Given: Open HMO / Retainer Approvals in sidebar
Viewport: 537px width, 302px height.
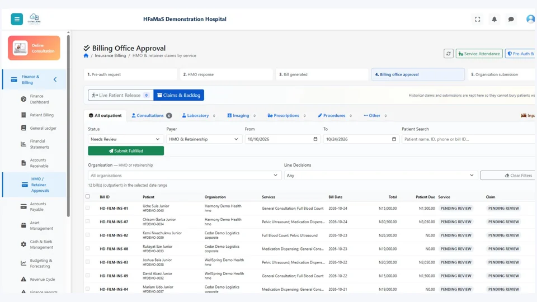Looking at the screenshot, I should click(x=34, y=185).
